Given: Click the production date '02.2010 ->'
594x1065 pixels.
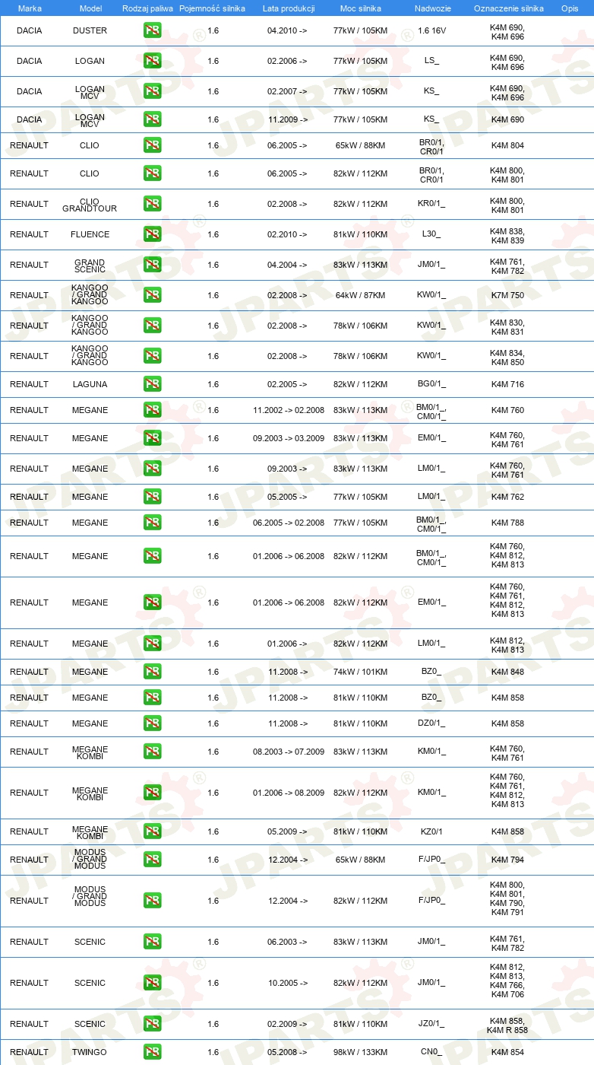Looking at the screenshot, I should click(x=287, y=234).
